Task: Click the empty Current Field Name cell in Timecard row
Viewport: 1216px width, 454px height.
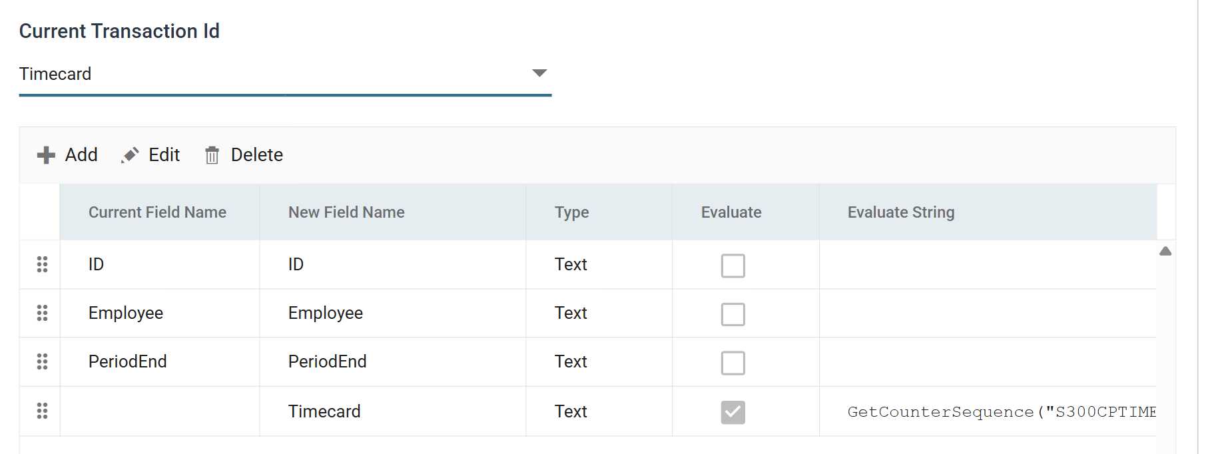Action: click(160, 411)
